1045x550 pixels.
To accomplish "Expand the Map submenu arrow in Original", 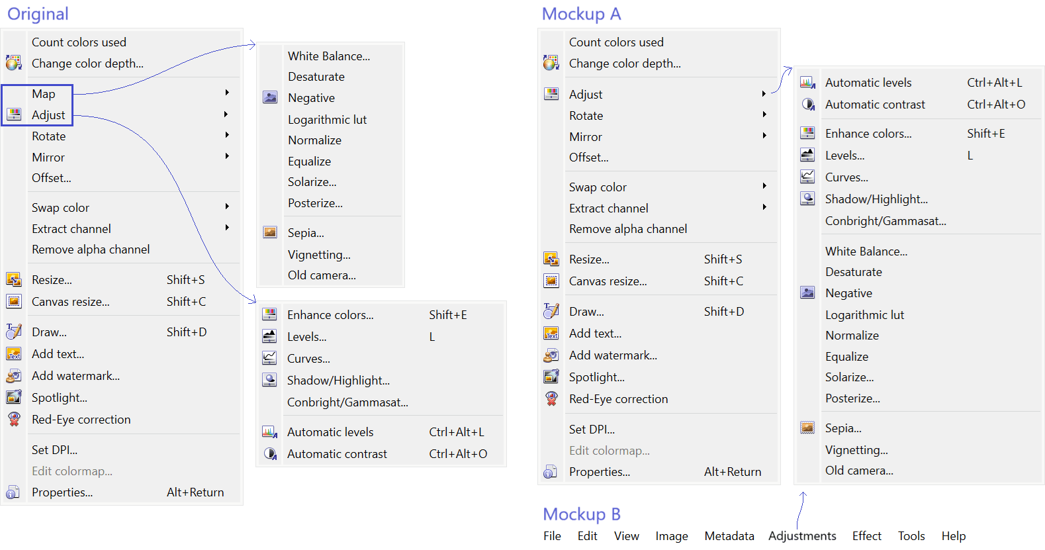I will click(x=226, y=93).
